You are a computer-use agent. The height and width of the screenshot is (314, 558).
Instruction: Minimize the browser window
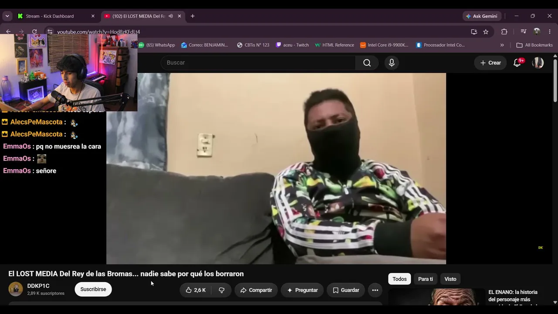coord(517,16)
